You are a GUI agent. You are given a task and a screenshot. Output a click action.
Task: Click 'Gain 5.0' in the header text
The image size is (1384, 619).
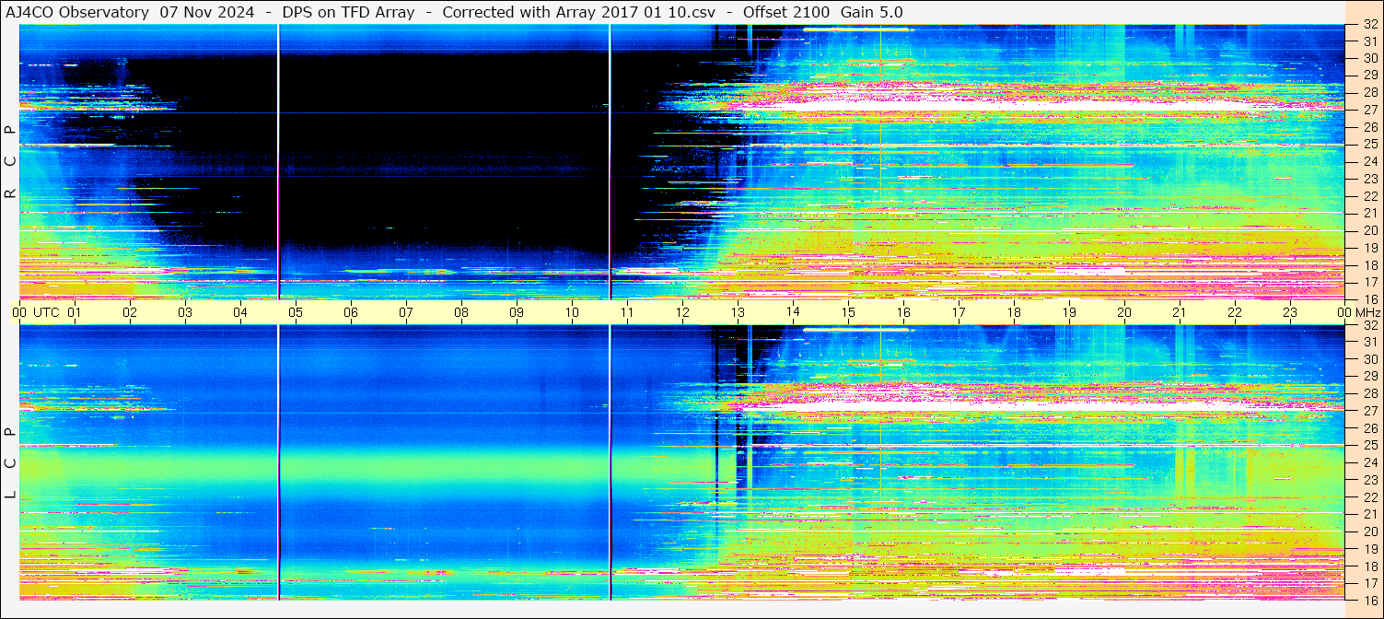click(x=871, y=12)
